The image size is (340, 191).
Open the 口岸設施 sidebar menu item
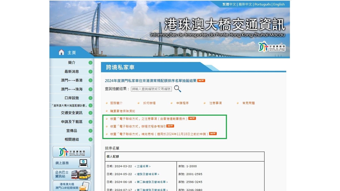click(x=72, y=98)
